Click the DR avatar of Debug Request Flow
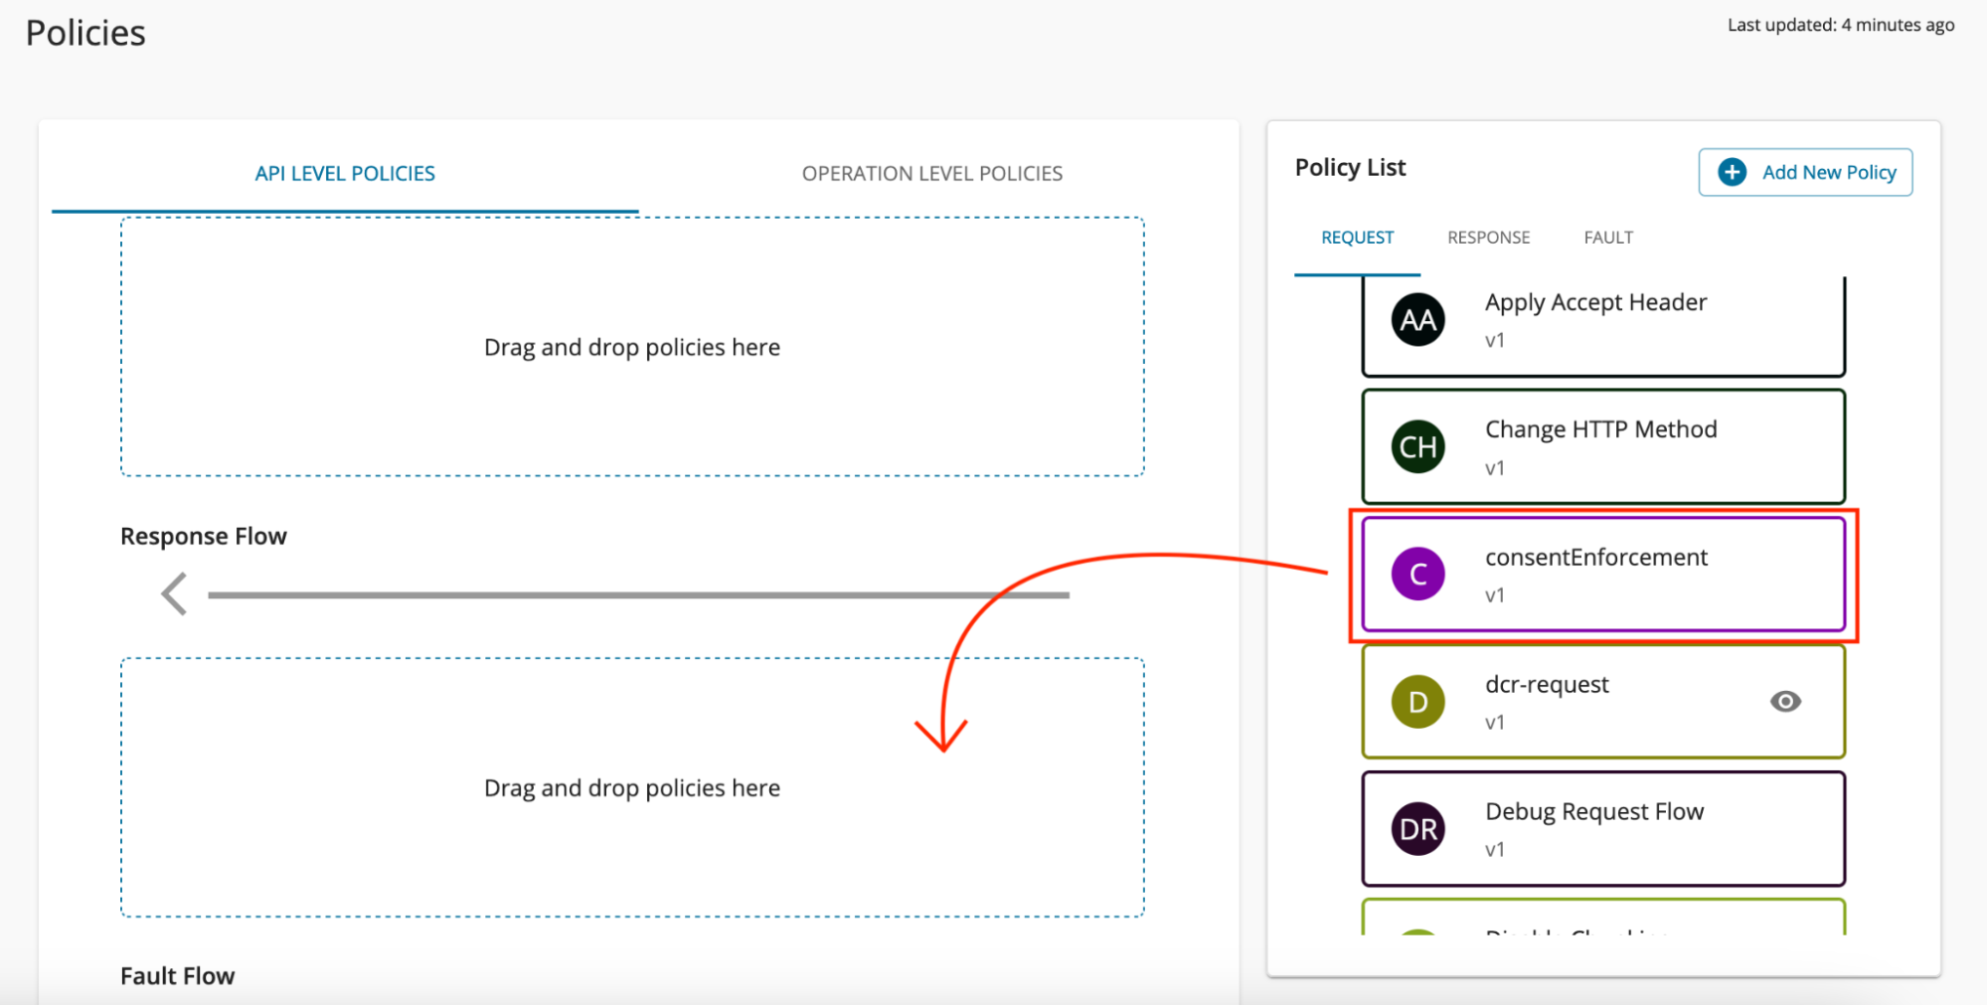Viewport: 1987px width, 1006px height. pos(1417,829)
